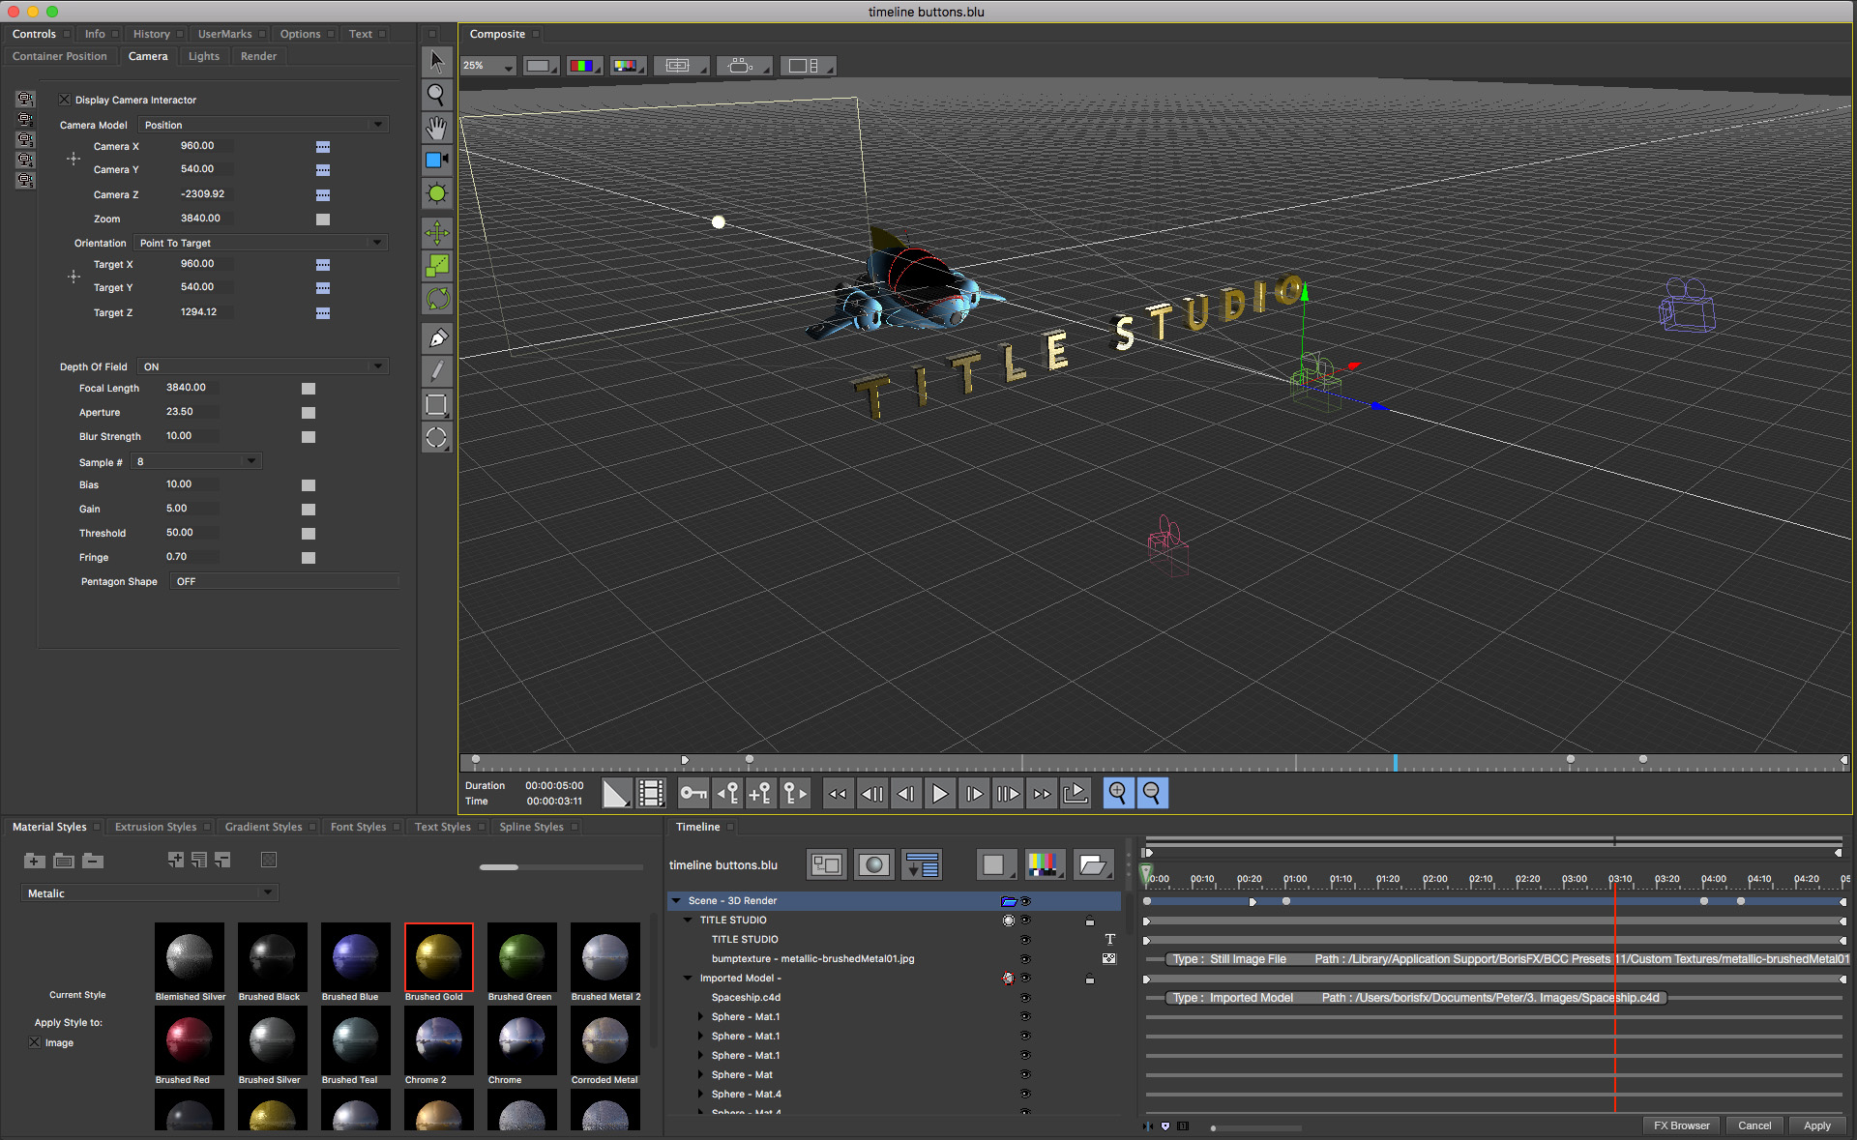Click the new folder icon in Material Styles

35,861
